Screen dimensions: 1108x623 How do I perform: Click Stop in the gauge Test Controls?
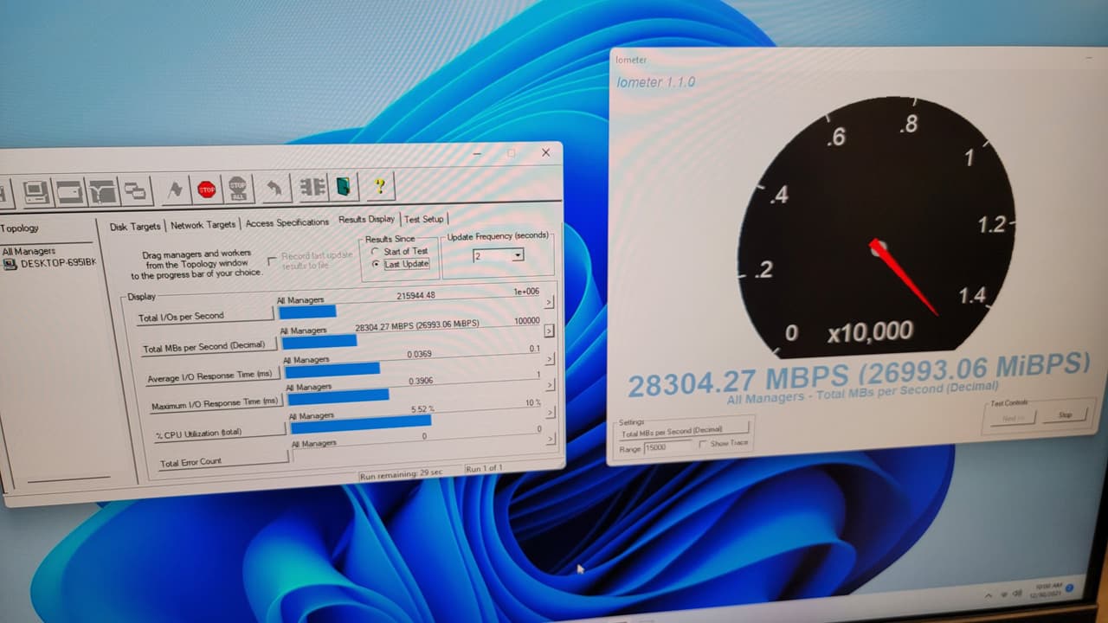click(x=1065, y=414)
